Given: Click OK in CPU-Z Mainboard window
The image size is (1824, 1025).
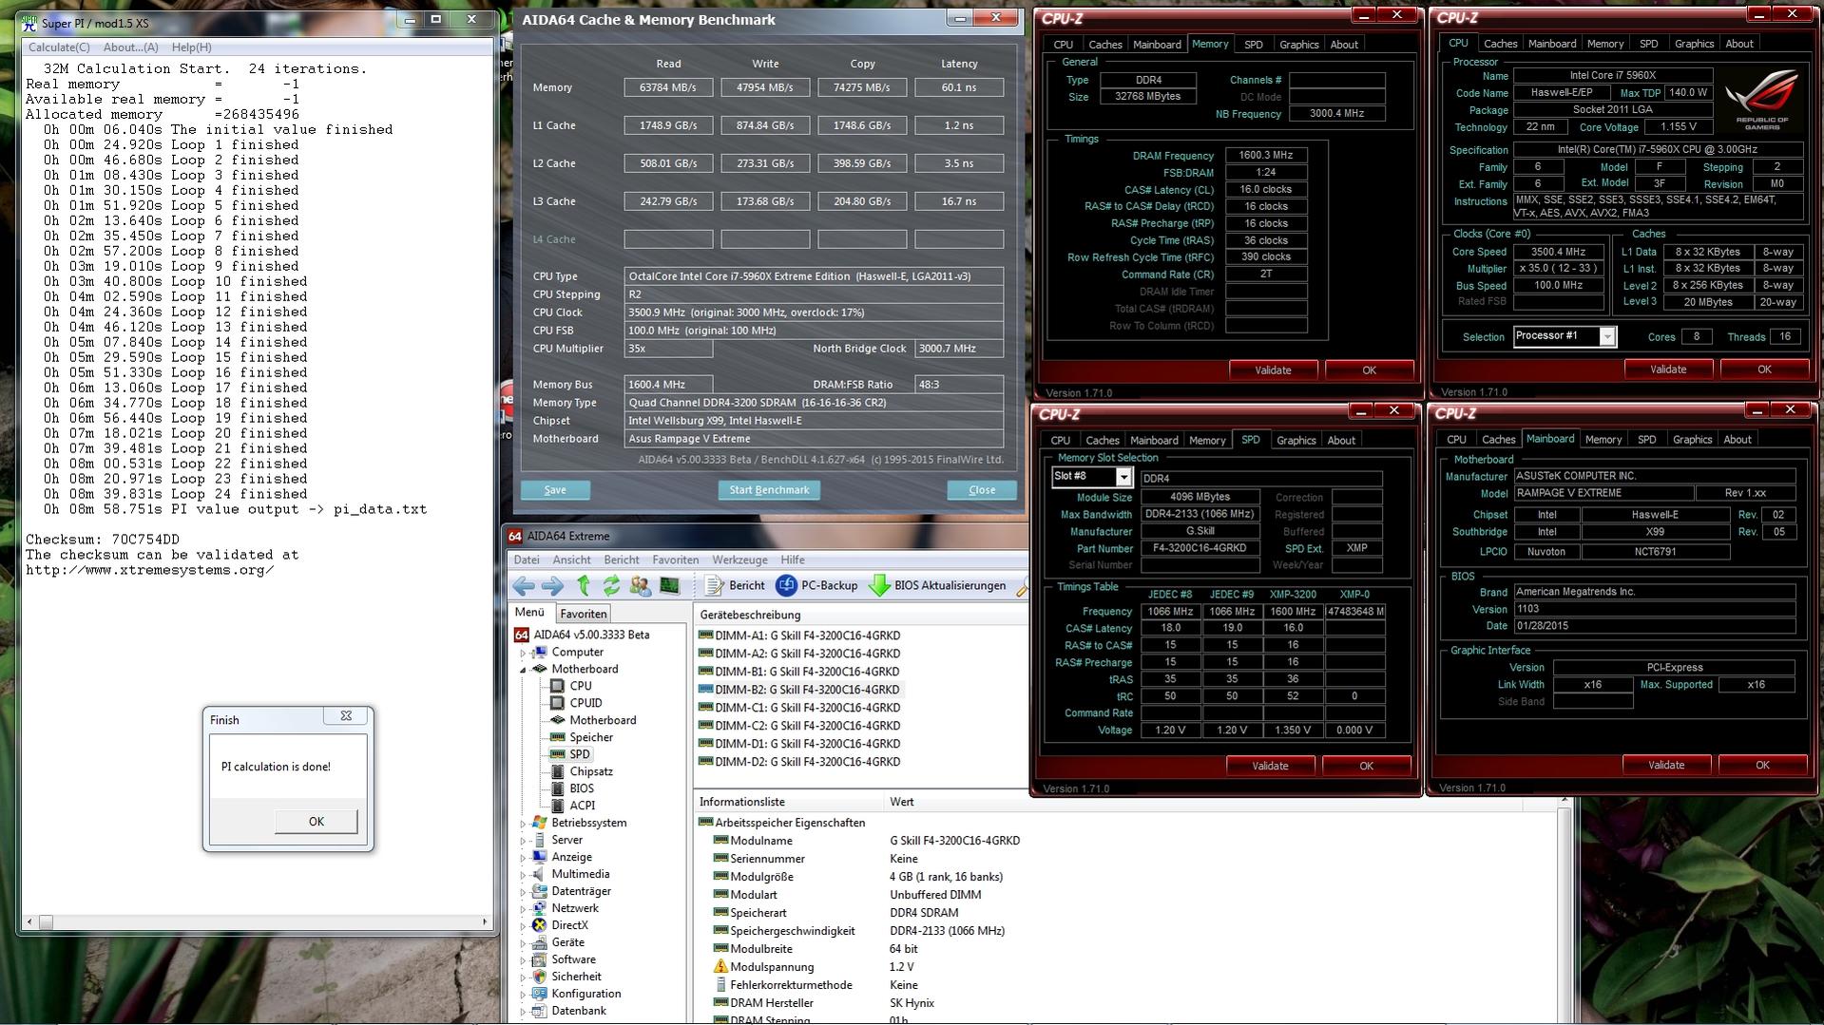Looking at the screenshot, I should pos(1762,766).
